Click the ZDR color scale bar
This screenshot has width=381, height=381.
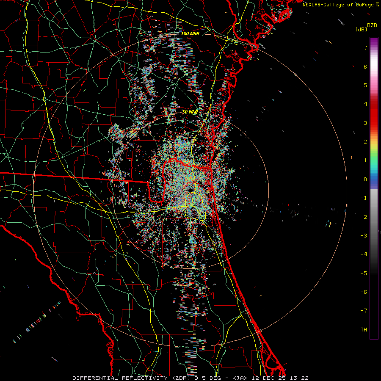click(x=374, y=188)
